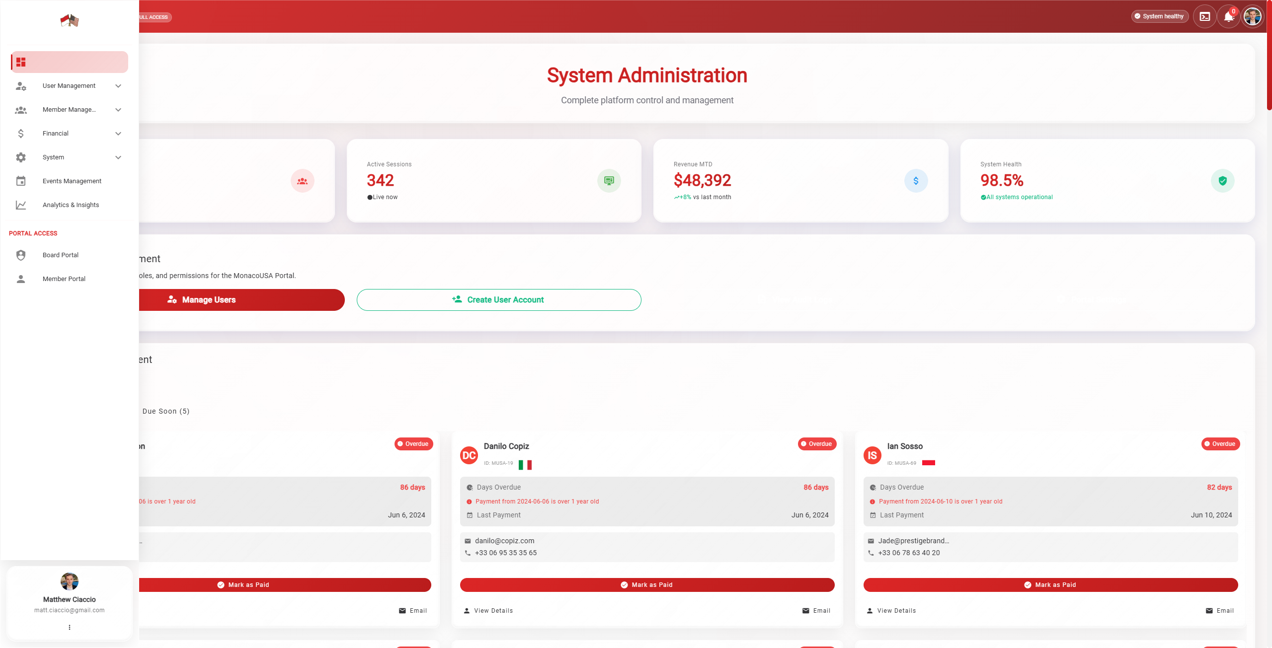Click the green System Health shield icon
The width and height of the screenshot is (1272, 648).
pyautogui.click(x=1222, y=181)
